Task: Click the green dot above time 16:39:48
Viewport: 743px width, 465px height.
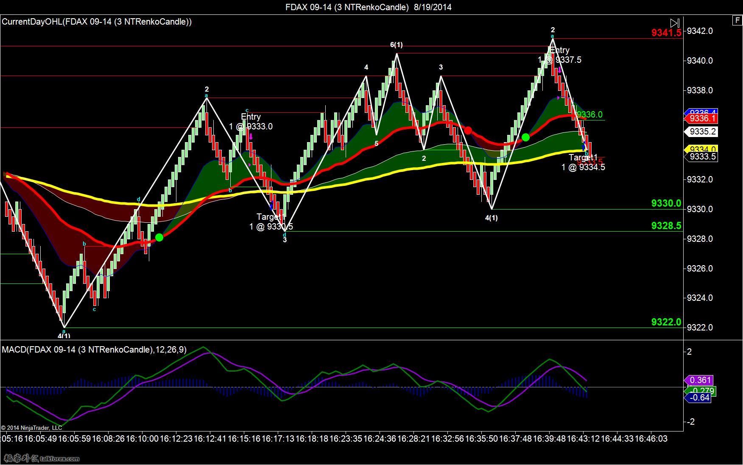Action: tap(525, 137)
